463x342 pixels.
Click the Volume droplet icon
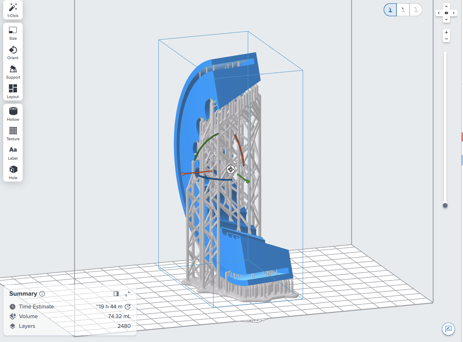coord(13,316)
